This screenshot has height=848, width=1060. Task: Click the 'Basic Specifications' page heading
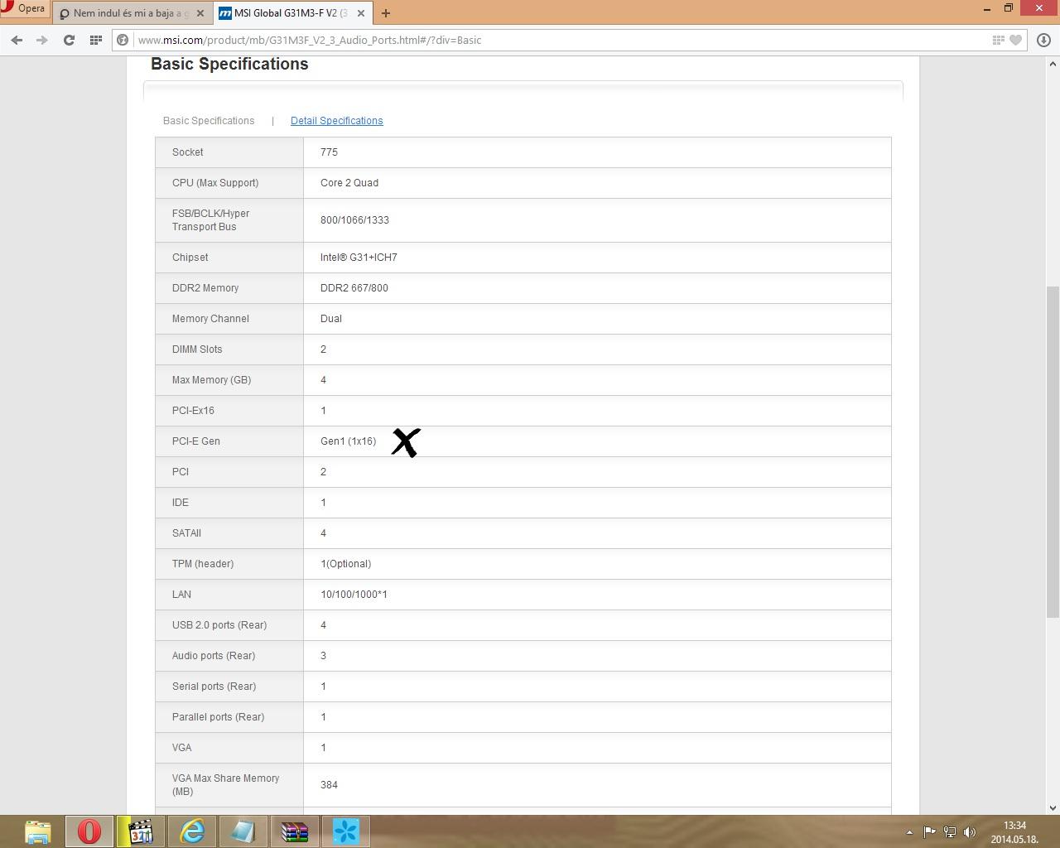click(x=229, y=65)
